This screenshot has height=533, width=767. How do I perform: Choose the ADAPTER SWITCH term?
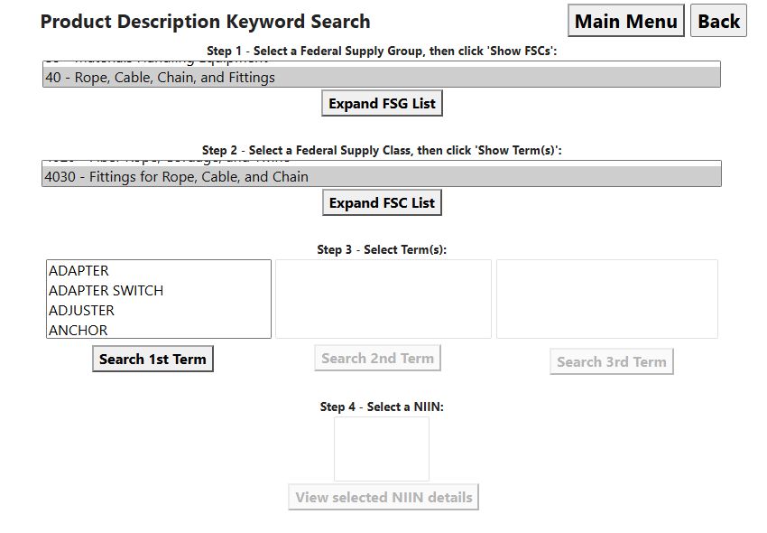coord(159,291)
